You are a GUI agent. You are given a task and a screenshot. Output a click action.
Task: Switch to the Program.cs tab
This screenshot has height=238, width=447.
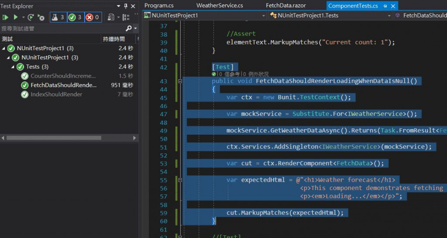(x=159, y=5)
